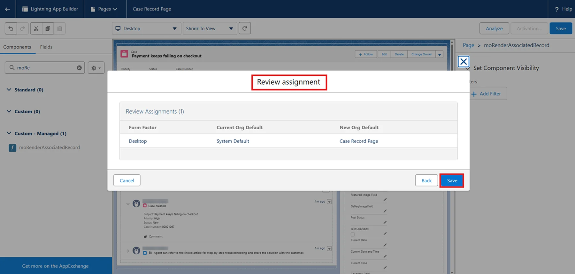Click the Desktop form factor cell
The image size is (575, 274).
[138, 141]
